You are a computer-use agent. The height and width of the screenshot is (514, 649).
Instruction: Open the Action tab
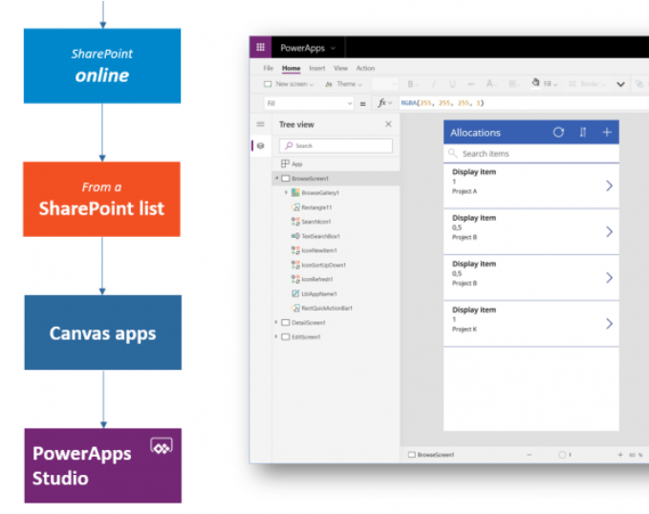tap(365, 68)
